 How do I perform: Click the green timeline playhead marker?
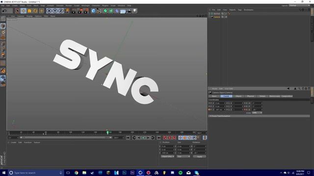coord(107,132)
